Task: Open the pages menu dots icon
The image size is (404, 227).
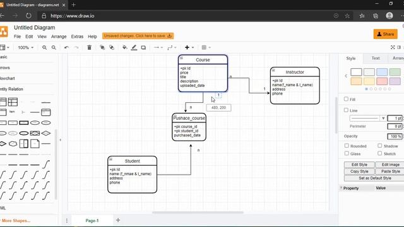Action: point(67,221)
